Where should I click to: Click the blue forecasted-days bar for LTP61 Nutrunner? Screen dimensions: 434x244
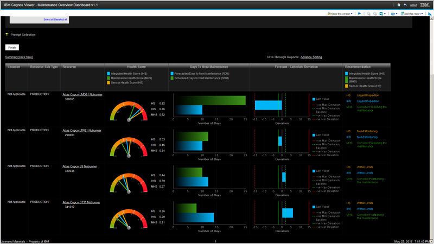pyautogui.click(x=188, y=146)
